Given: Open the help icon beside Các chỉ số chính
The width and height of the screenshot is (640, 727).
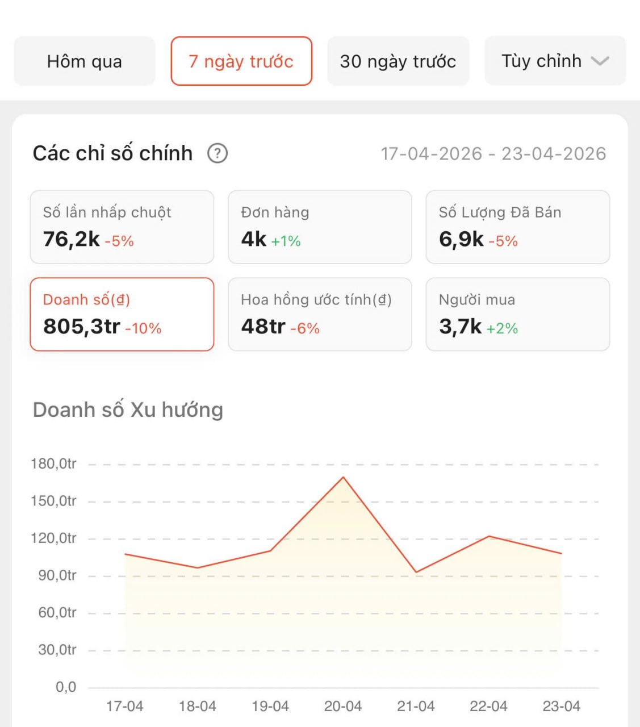Looking at the screenshot, I should pyautogui.click(x=217, y=153).
